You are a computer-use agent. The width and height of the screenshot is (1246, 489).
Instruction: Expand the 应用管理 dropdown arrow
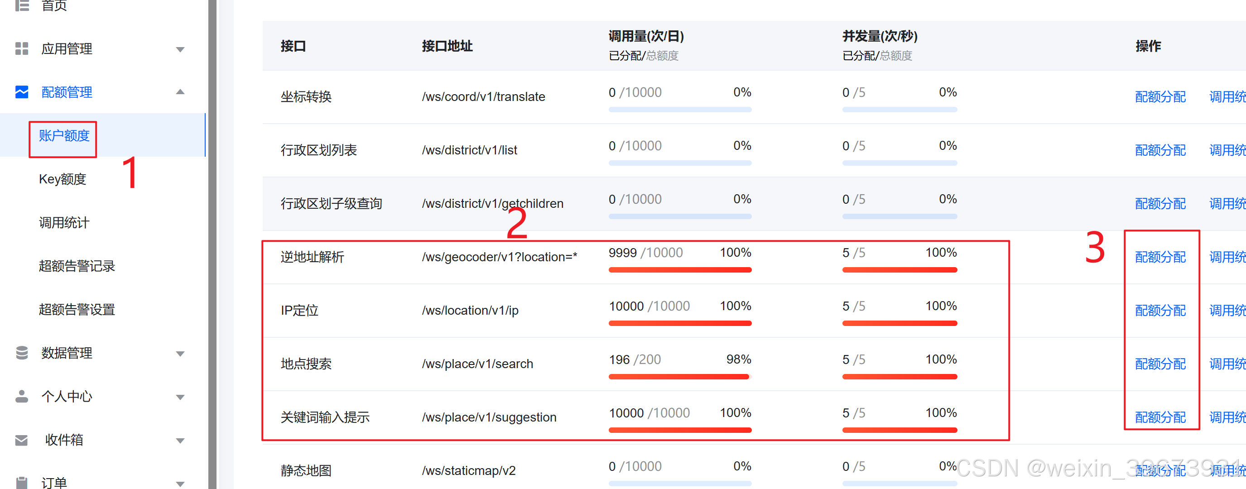(180, 49)
